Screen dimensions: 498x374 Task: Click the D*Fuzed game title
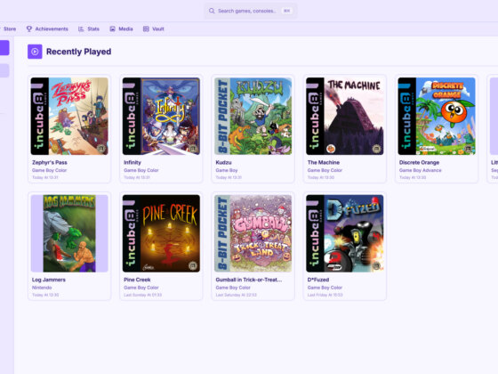click(x=318, y=280)
